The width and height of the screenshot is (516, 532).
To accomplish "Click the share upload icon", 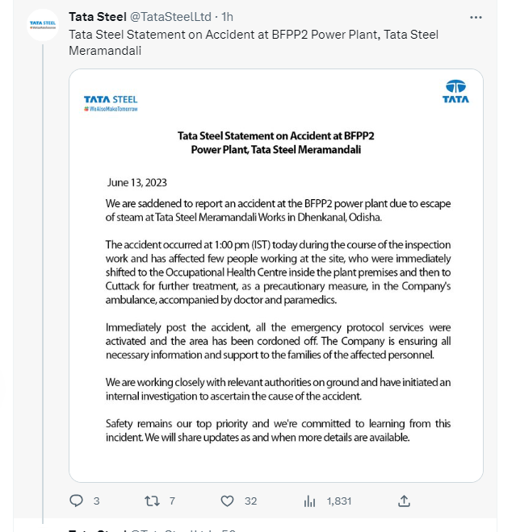I will point(405,501).
